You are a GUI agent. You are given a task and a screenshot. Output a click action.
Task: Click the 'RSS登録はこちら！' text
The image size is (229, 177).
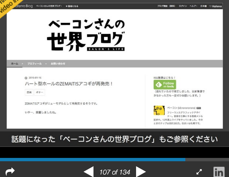[x=164, y=78]
